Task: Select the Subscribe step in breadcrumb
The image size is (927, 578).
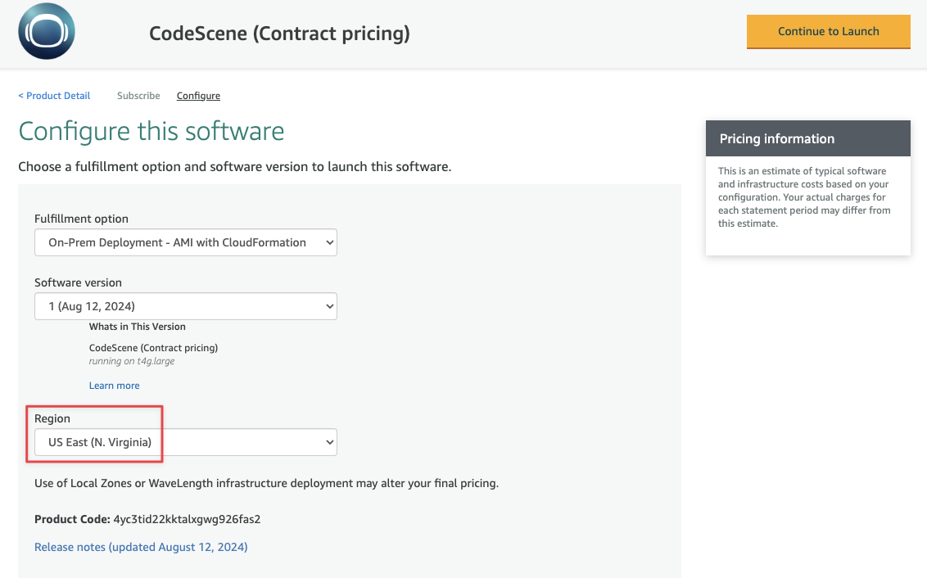Action: [138, 96]
